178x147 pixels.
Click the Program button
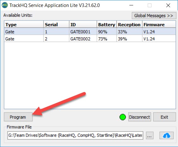tap(18, 117)
